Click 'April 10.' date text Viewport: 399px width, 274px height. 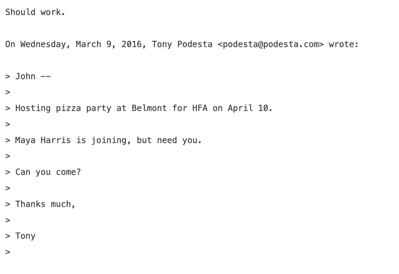(250, 108)
